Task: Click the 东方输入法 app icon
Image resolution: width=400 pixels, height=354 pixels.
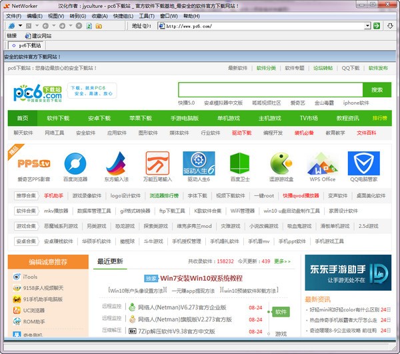Action: (116, 163)
